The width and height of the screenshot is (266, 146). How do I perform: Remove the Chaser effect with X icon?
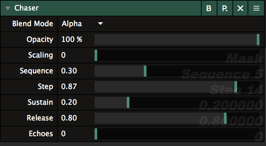tap(240, 9)
